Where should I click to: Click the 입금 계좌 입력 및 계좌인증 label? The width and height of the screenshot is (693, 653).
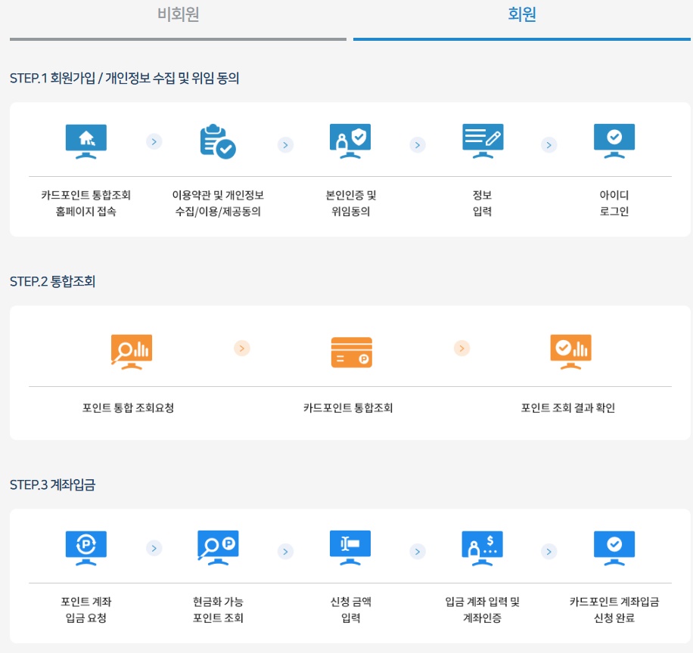[482, 610]
